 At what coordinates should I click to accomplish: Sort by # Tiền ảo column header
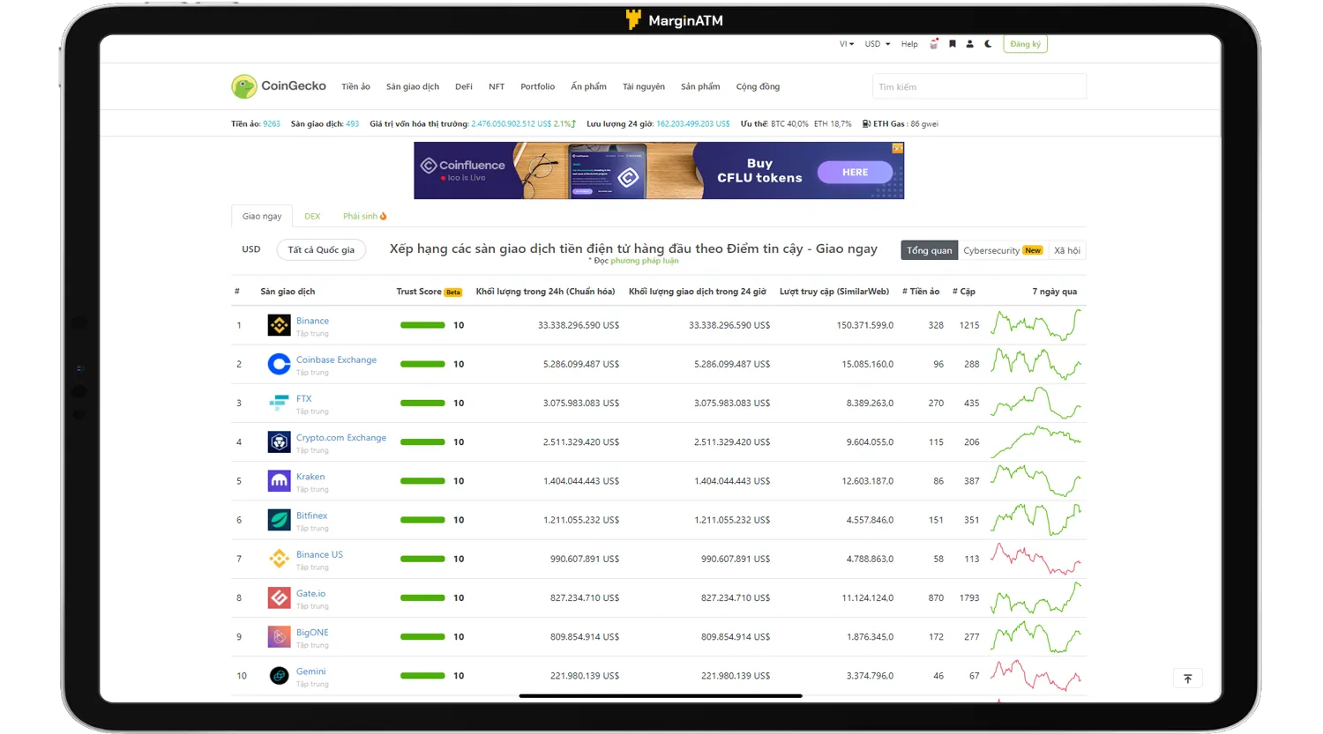[920, 292]
